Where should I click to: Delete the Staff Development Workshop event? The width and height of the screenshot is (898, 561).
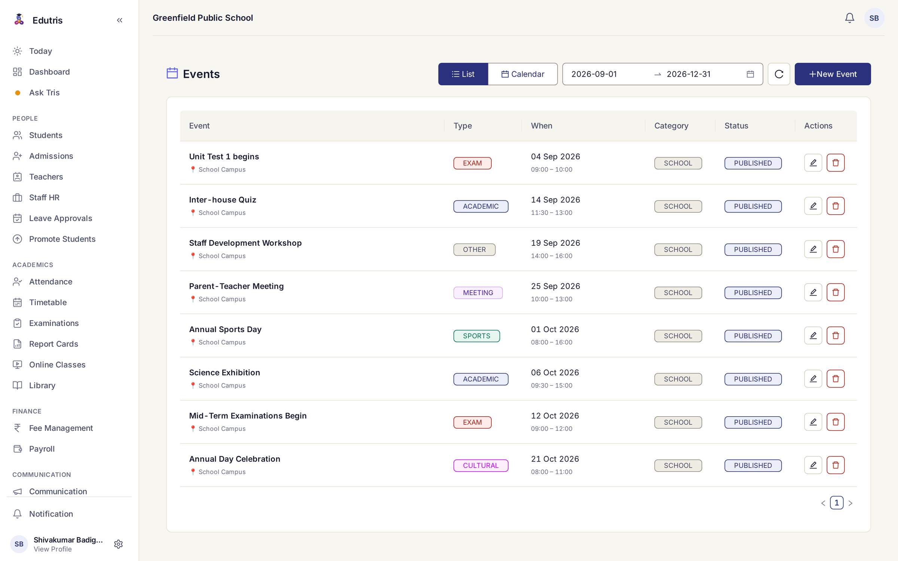click(836, 249)
